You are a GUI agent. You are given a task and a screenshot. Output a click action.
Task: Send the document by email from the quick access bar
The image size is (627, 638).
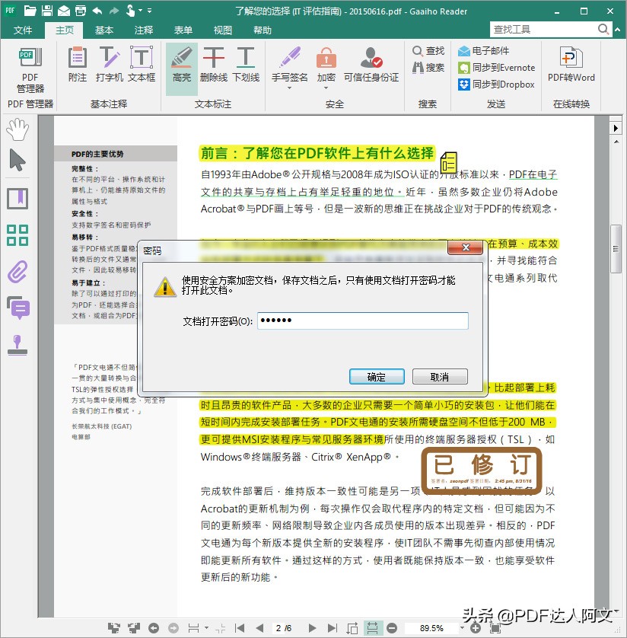[64, 11]
